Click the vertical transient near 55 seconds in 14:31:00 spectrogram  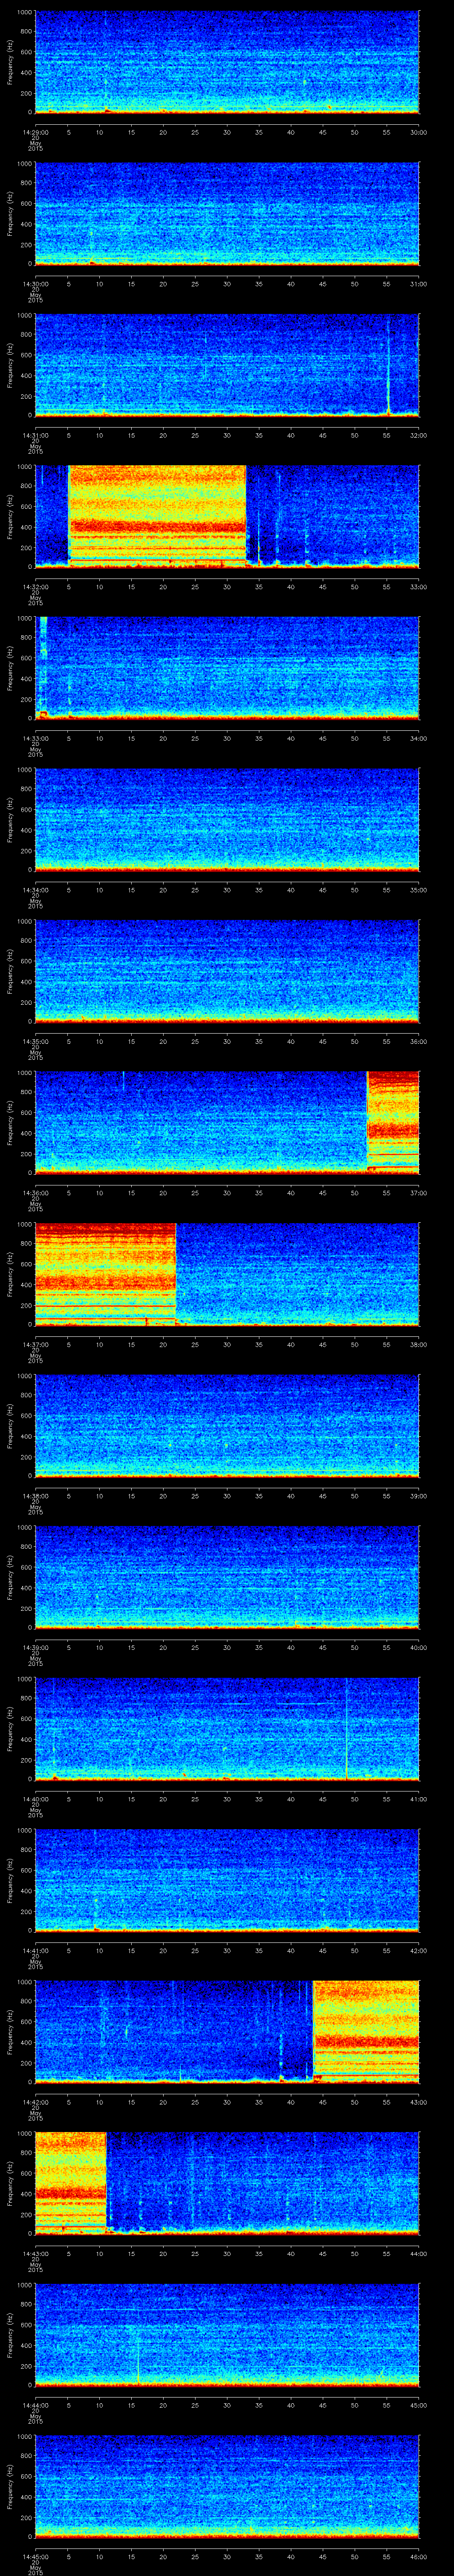point(388,365)
